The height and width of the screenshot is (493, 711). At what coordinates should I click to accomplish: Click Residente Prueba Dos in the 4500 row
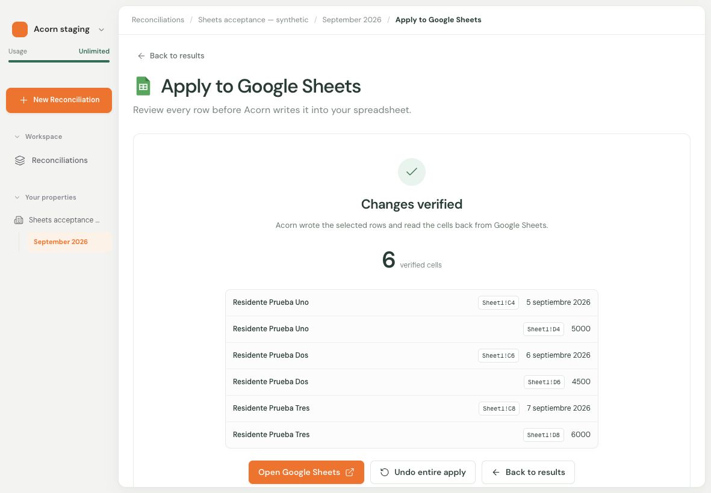[x=271, y=382]
